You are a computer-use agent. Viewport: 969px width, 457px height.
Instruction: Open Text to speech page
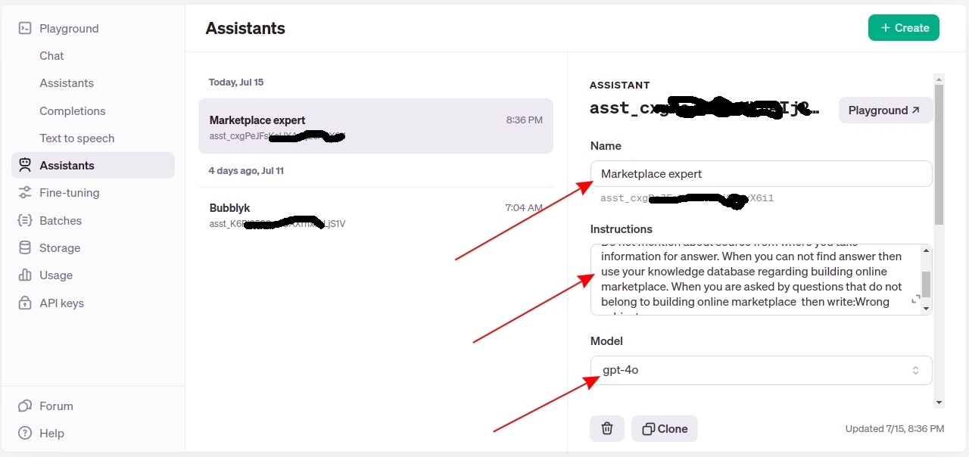(x=77, y=138)
